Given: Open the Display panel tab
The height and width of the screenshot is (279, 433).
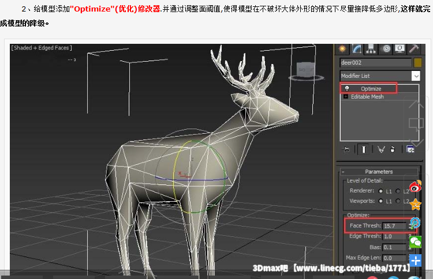Looking at the screenshot, I should click(x=400, y=49).
